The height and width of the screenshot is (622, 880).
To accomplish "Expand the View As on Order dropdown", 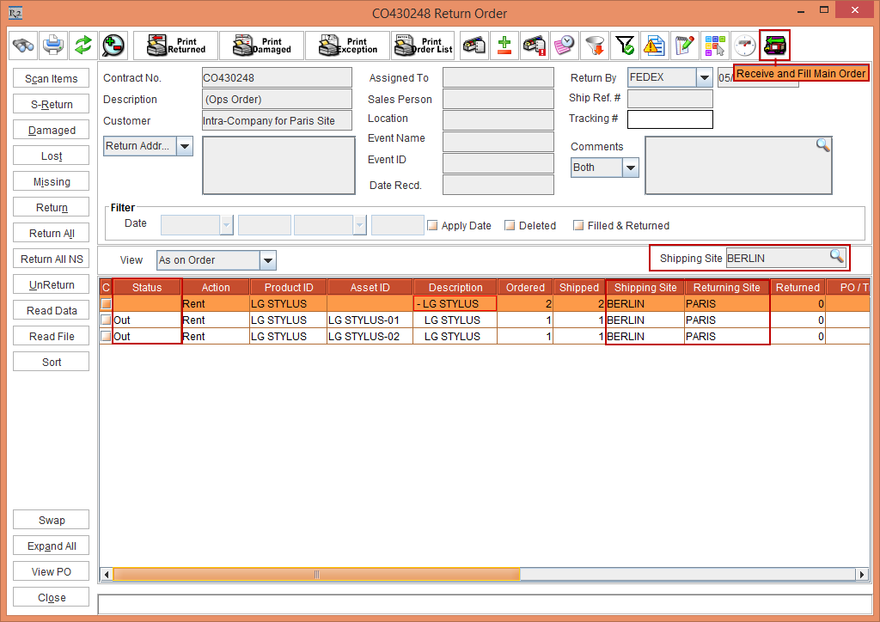I will 267,260.
